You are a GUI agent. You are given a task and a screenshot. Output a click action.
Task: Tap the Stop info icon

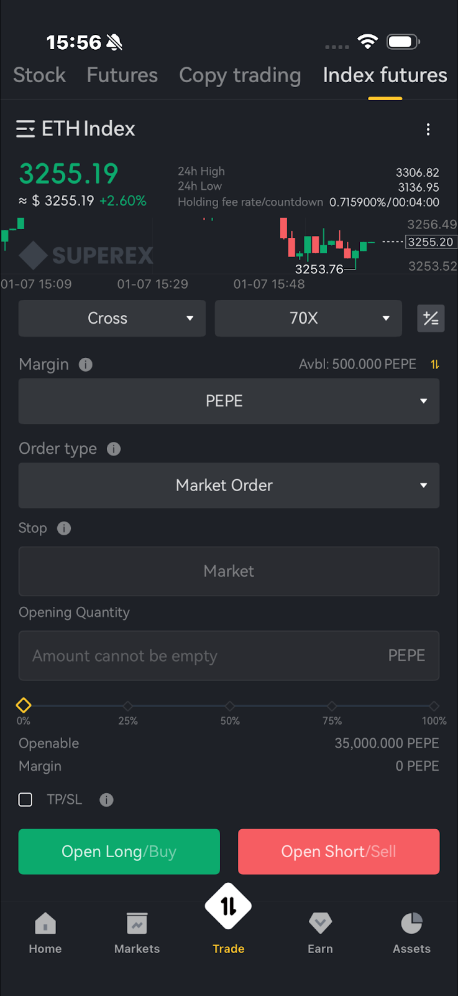(64, 529)
